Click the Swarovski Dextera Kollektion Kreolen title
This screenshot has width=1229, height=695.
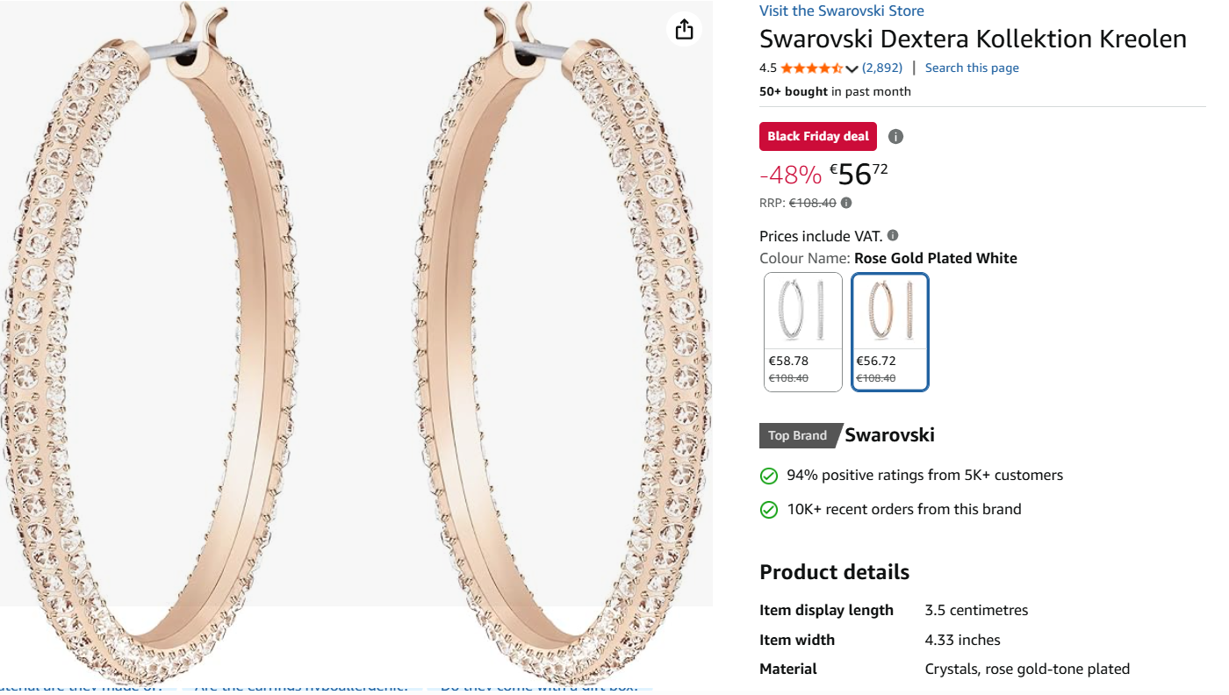click(973, 39)
